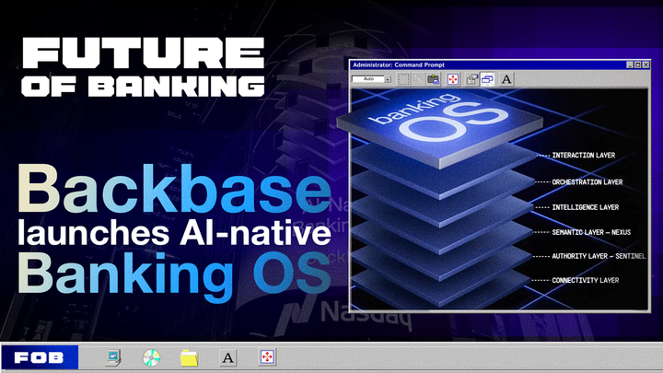
Task: Open the CD disc icon on the taskbar
Action: (151, 357)
